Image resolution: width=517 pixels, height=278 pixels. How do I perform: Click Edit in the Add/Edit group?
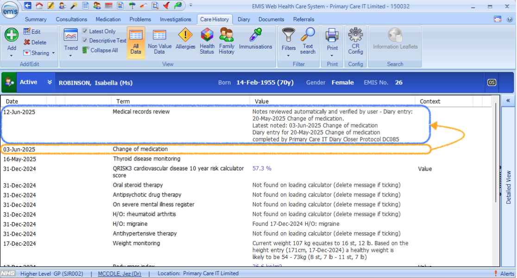click(32, 31)
